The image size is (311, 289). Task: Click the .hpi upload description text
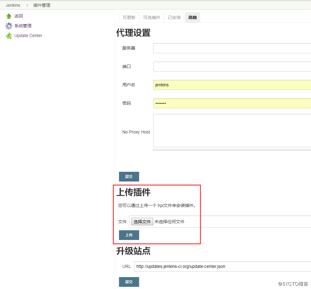tap(157, 206)
